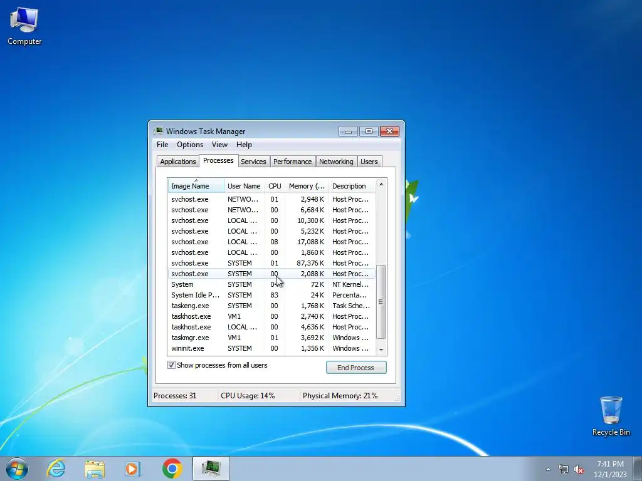Open the Windows Start menu orb
This screenshot has width=642, height=481.
pos(17,468)
